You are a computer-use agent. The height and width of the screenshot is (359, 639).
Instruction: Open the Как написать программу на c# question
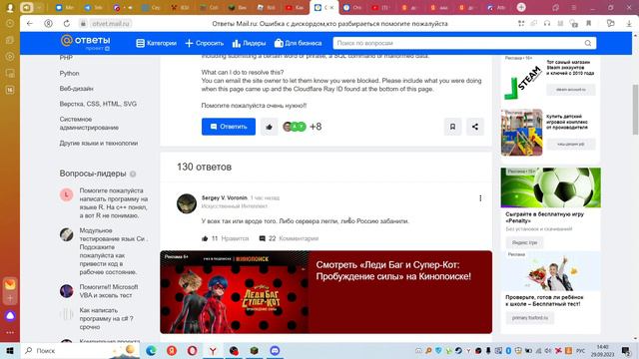(x=106, y=318)
